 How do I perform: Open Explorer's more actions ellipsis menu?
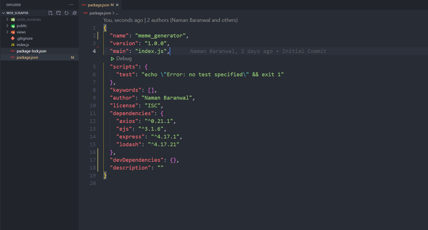(x=71, y=5)
